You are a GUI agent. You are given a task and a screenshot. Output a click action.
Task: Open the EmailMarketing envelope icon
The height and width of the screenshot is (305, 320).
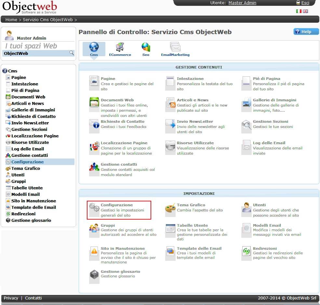click(175, 48)
